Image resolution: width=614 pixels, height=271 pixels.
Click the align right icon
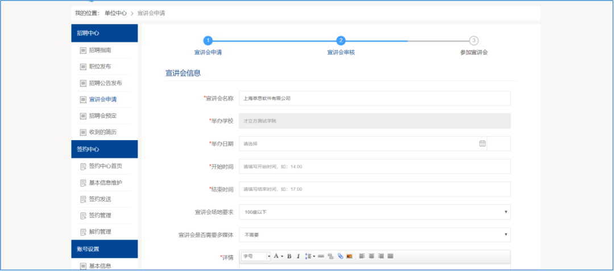click(x=380, y=256)
